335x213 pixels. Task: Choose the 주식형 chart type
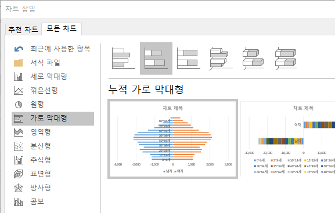pyautogui.click(x=53, y=160)
